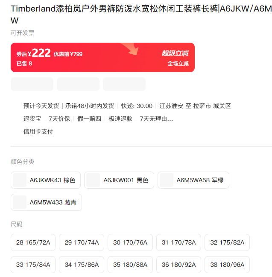This screenshot has height=277, width=272.
Task: Click 承诺48小时内发货 promise text
Action: (x=90, y=106)
